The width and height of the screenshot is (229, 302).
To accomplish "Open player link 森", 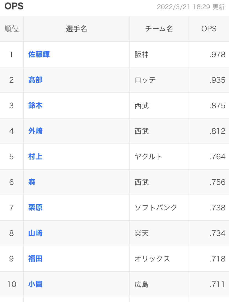I will [x=32, y=182].
